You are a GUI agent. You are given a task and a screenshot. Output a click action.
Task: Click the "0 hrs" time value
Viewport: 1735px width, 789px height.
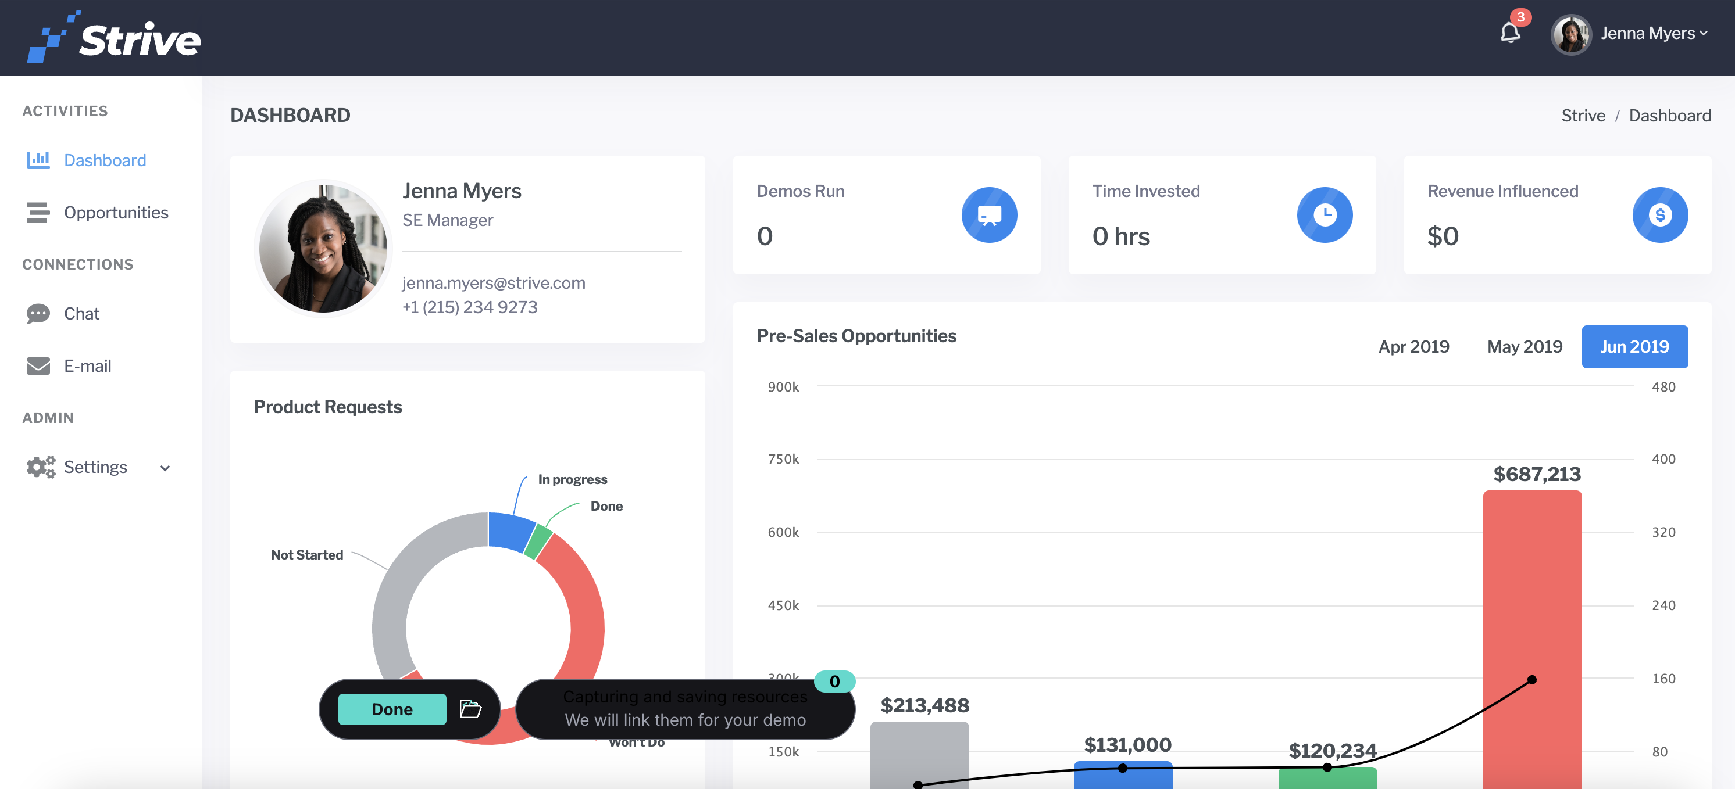(1121, 236)
